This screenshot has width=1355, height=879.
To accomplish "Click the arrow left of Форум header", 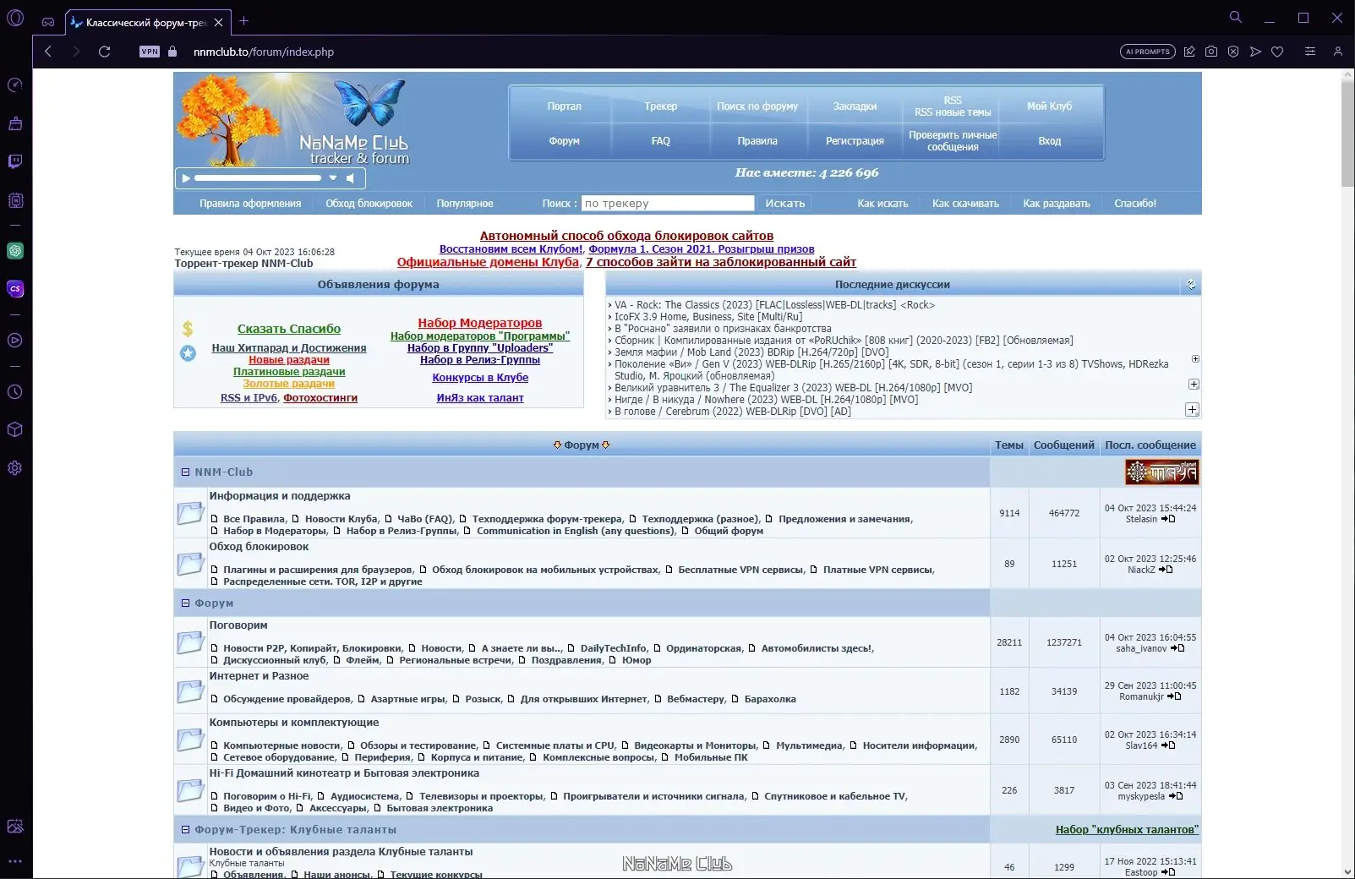I will (x=557, y=445).
